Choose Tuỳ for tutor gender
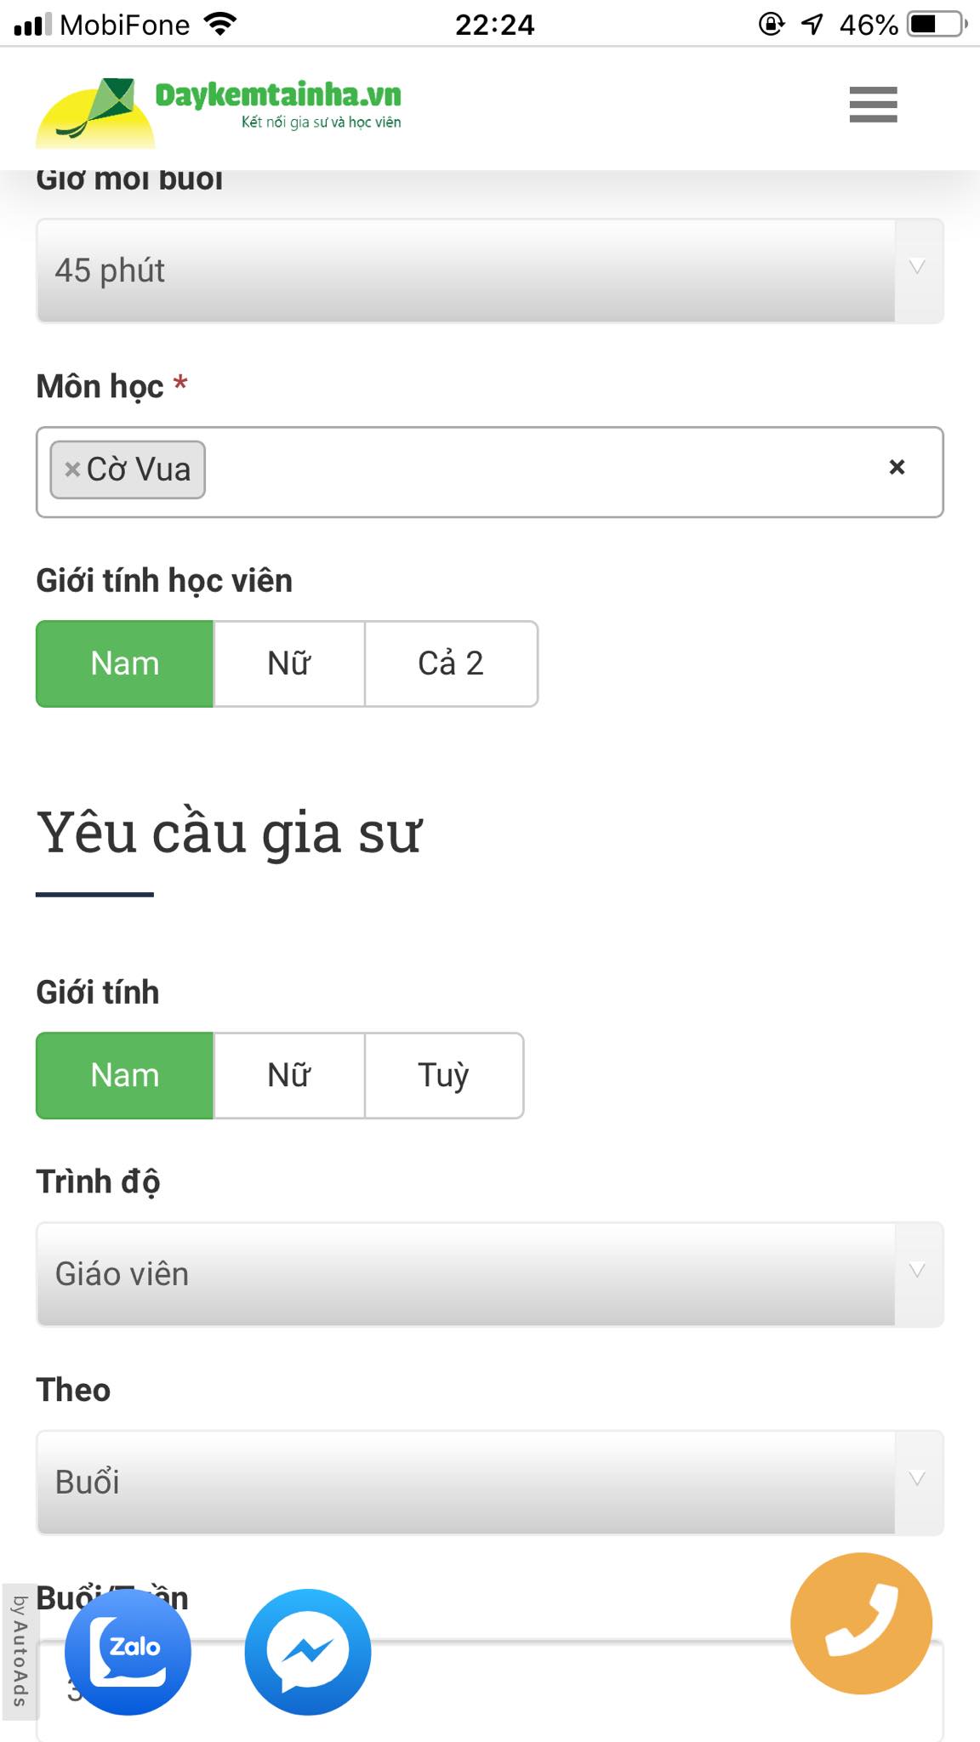The width and height of the screenshot is (980, 1742). 443,1075
